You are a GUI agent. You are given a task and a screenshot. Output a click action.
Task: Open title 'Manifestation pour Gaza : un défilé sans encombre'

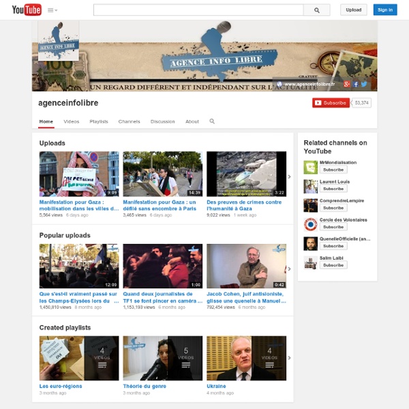point(160,205)
